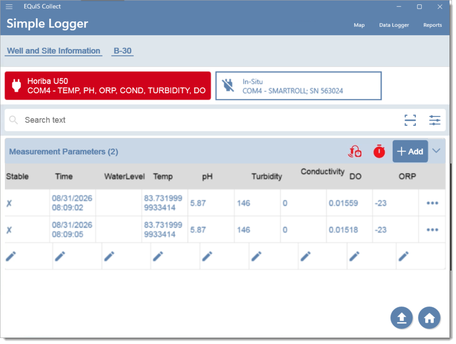Click the Conductivity column header

[x=322, y=172]
